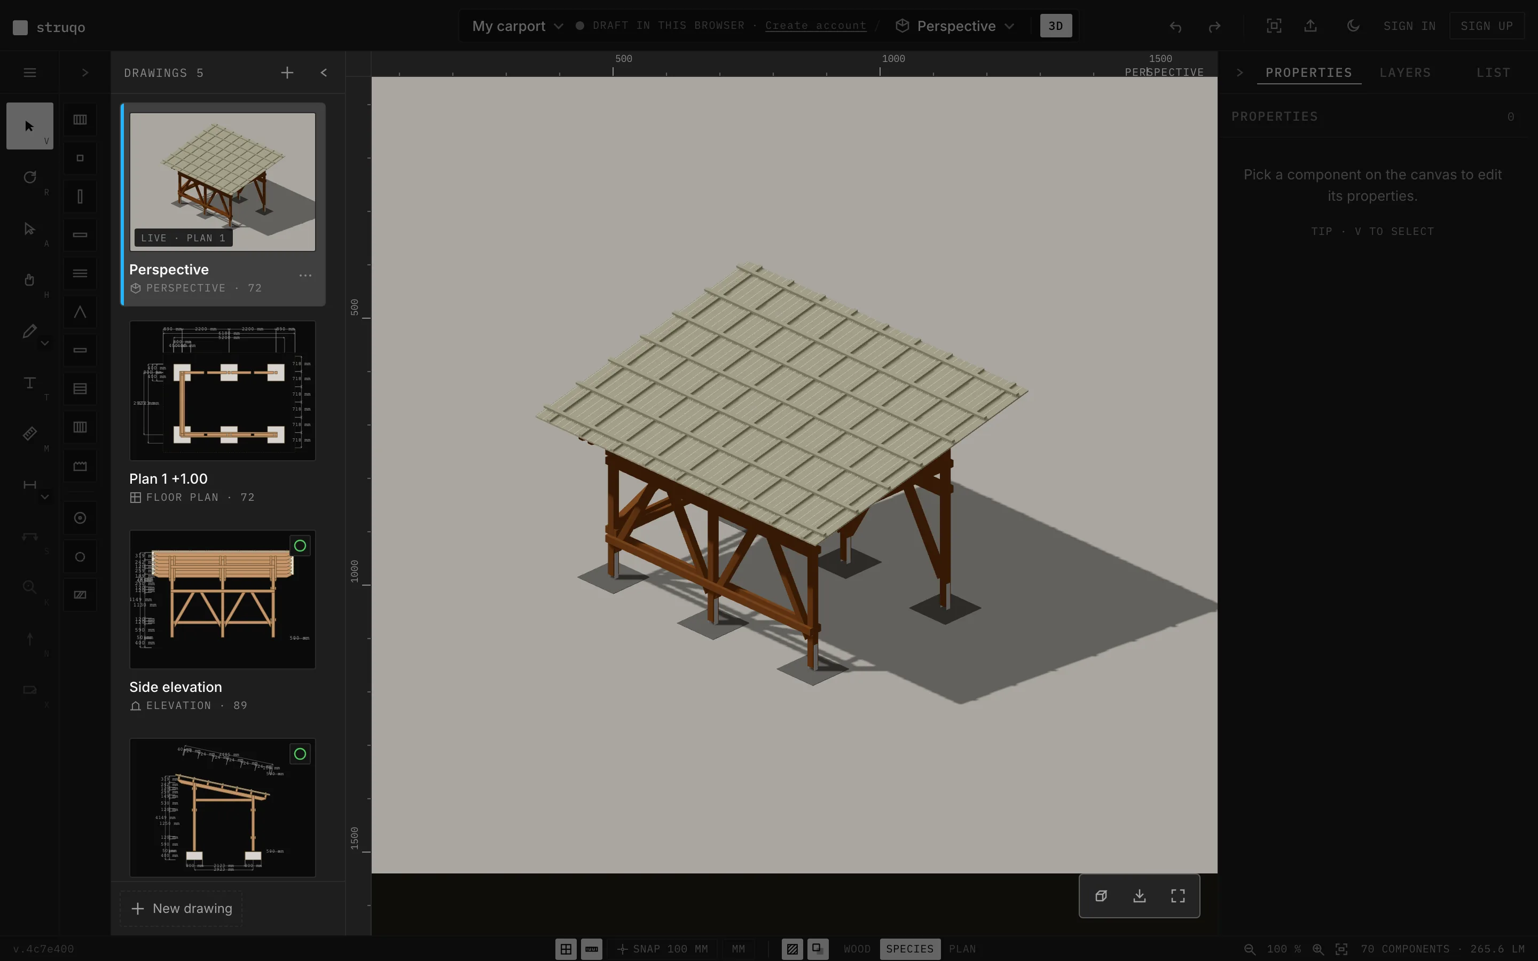1538x961 pixels.
Task: Activate the Rotate tool (R)
Action: 29,177
